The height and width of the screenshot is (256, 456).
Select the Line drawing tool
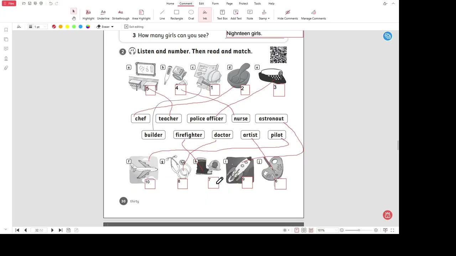point(162,15)
